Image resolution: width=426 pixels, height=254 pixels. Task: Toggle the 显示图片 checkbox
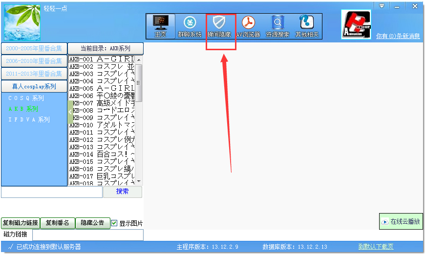click(x=114, y=223)
